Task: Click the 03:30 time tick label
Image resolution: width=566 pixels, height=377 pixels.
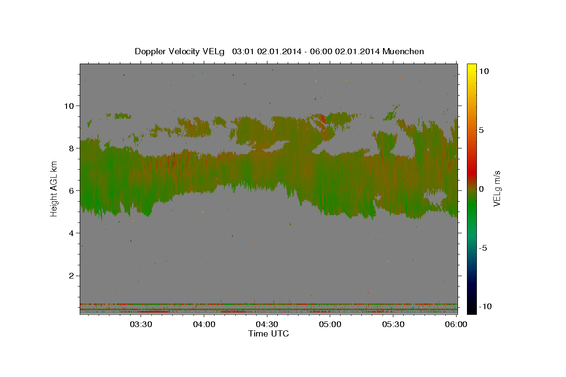Action: tap(141, 324)
